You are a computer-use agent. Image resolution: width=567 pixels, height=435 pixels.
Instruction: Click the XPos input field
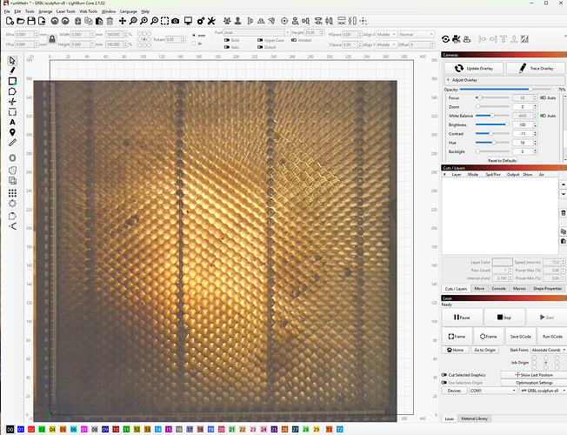(x=26, y=35)
